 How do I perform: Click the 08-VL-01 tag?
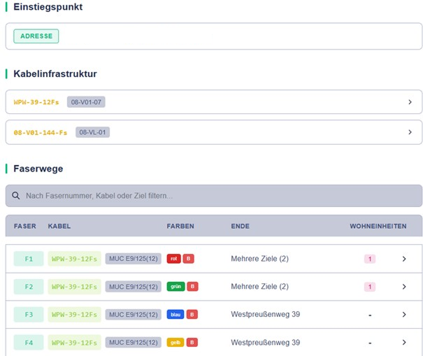point(92,132)
